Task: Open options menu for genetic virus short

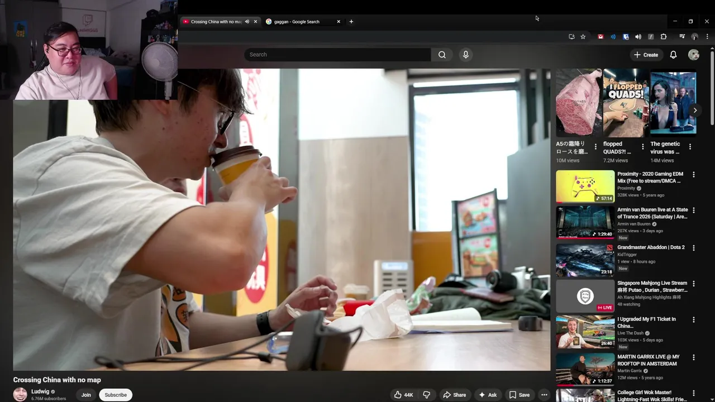Action: tap(690, 147)
